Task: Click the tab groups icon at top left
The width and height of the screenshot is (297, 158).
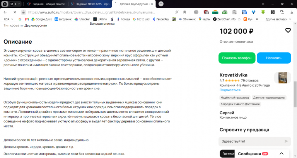Action: (5, 4)
